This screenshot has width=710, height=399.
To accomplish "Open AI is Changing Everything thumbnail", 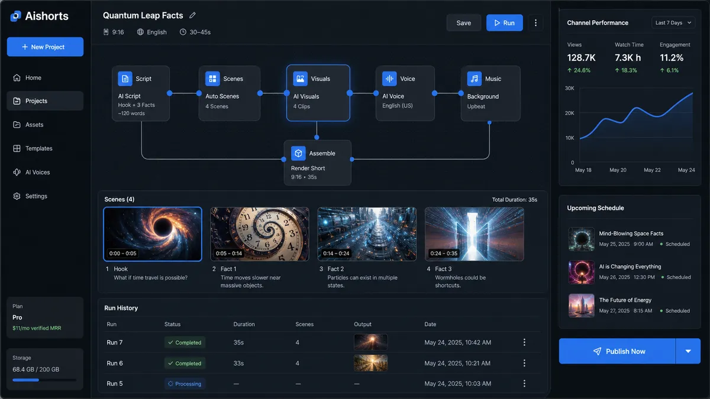I will click(x=581, y=272).
